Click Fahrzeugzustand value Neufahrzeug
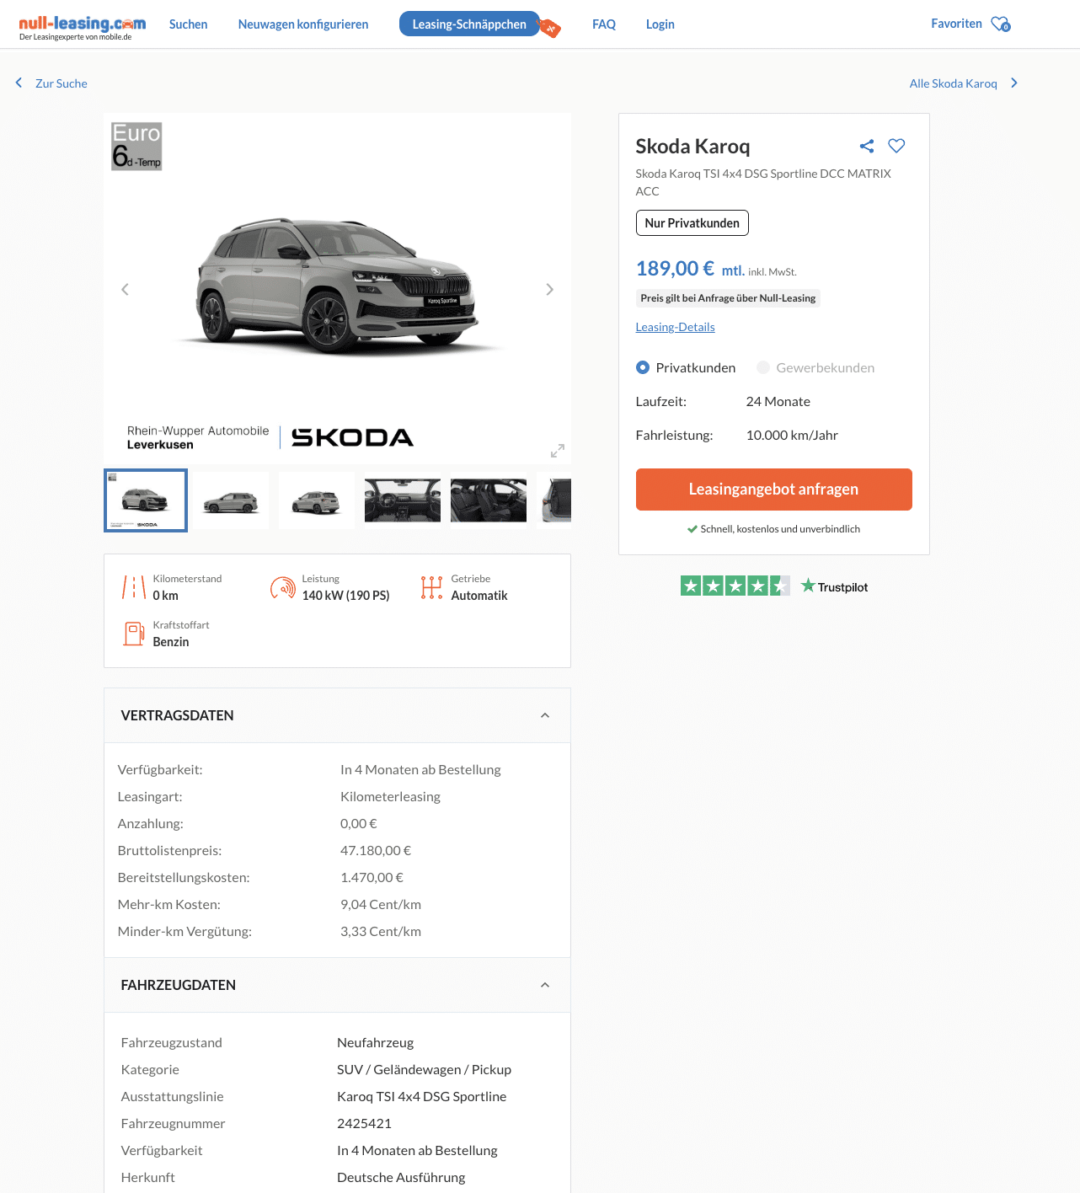Screen dimensions: 1080x1193 (375, 1043)
